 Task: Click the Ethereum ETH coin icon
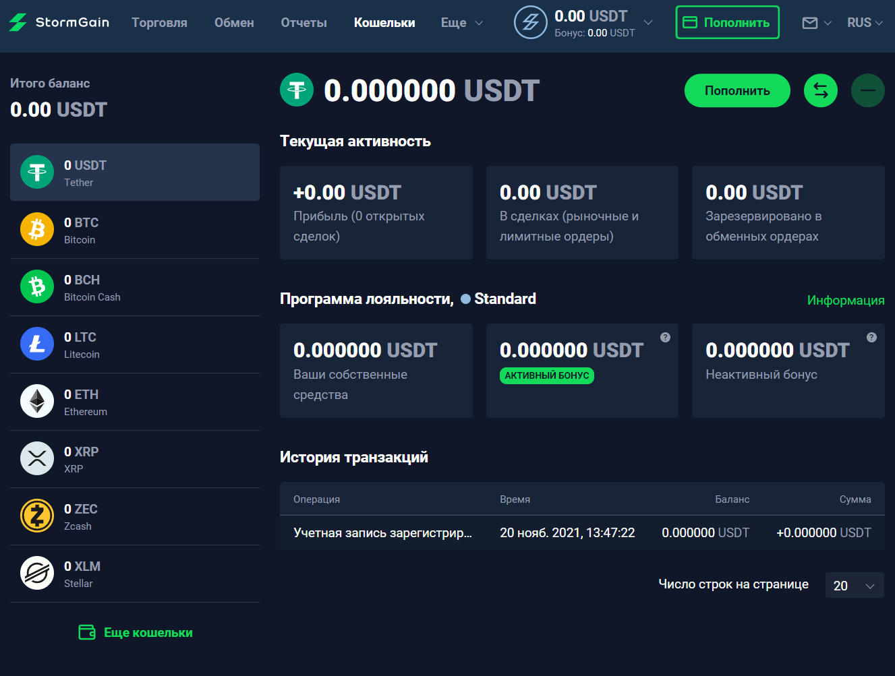coord(37,401)
